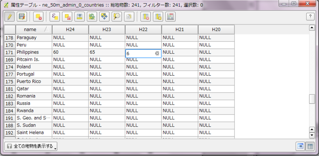Toggle editing mode with the pencil icon
Screen dimensions: 319x156
pos(9,17)
